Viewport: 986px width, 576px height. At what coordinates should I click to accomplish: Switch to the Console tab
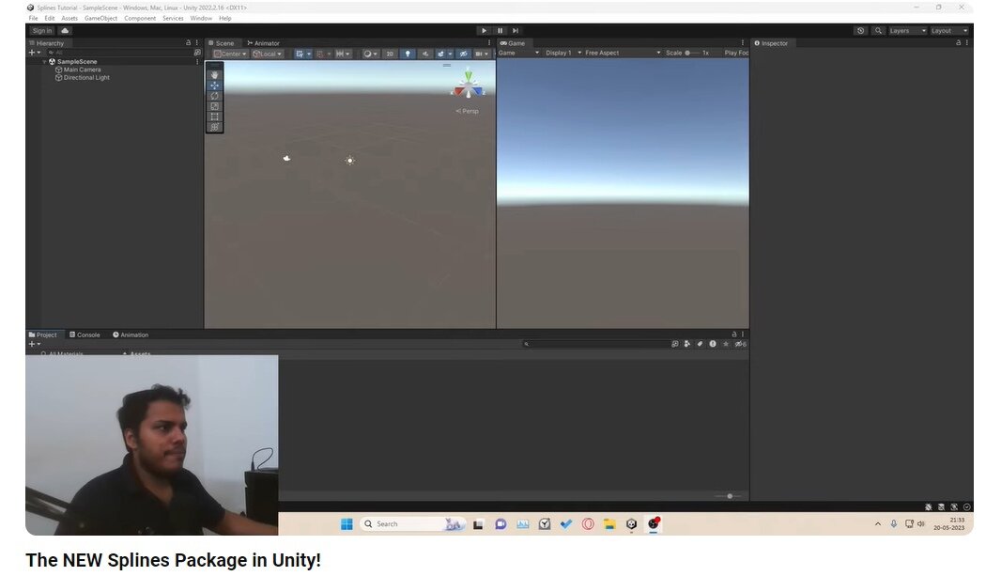[x=85, y=335]
